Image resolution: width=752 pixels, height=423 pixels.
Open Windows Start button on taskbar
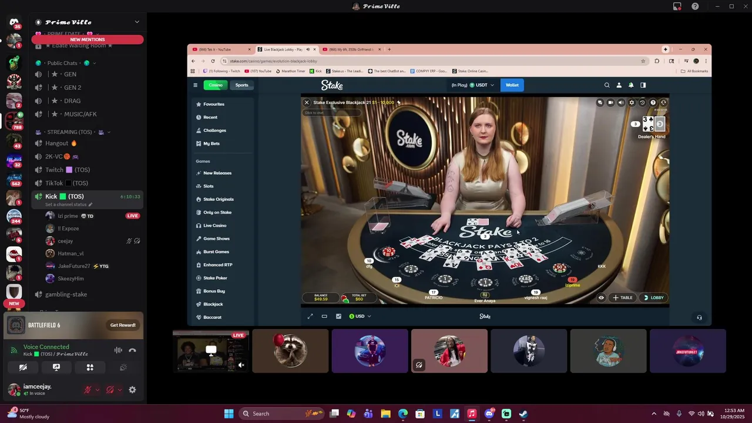(x=229, y=414)
